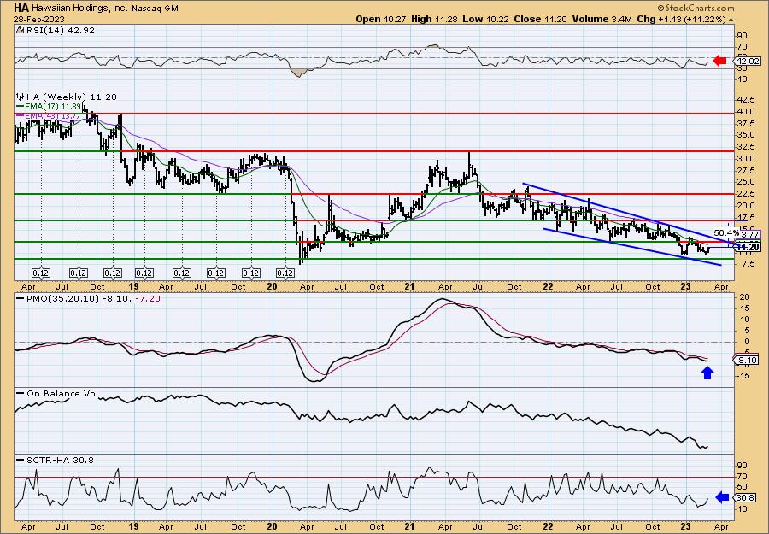Screen dimensions: 769x534
Task: Click the ©StockCharts.com attribution text
Action: pyautogui.click(x=696, y=8)
